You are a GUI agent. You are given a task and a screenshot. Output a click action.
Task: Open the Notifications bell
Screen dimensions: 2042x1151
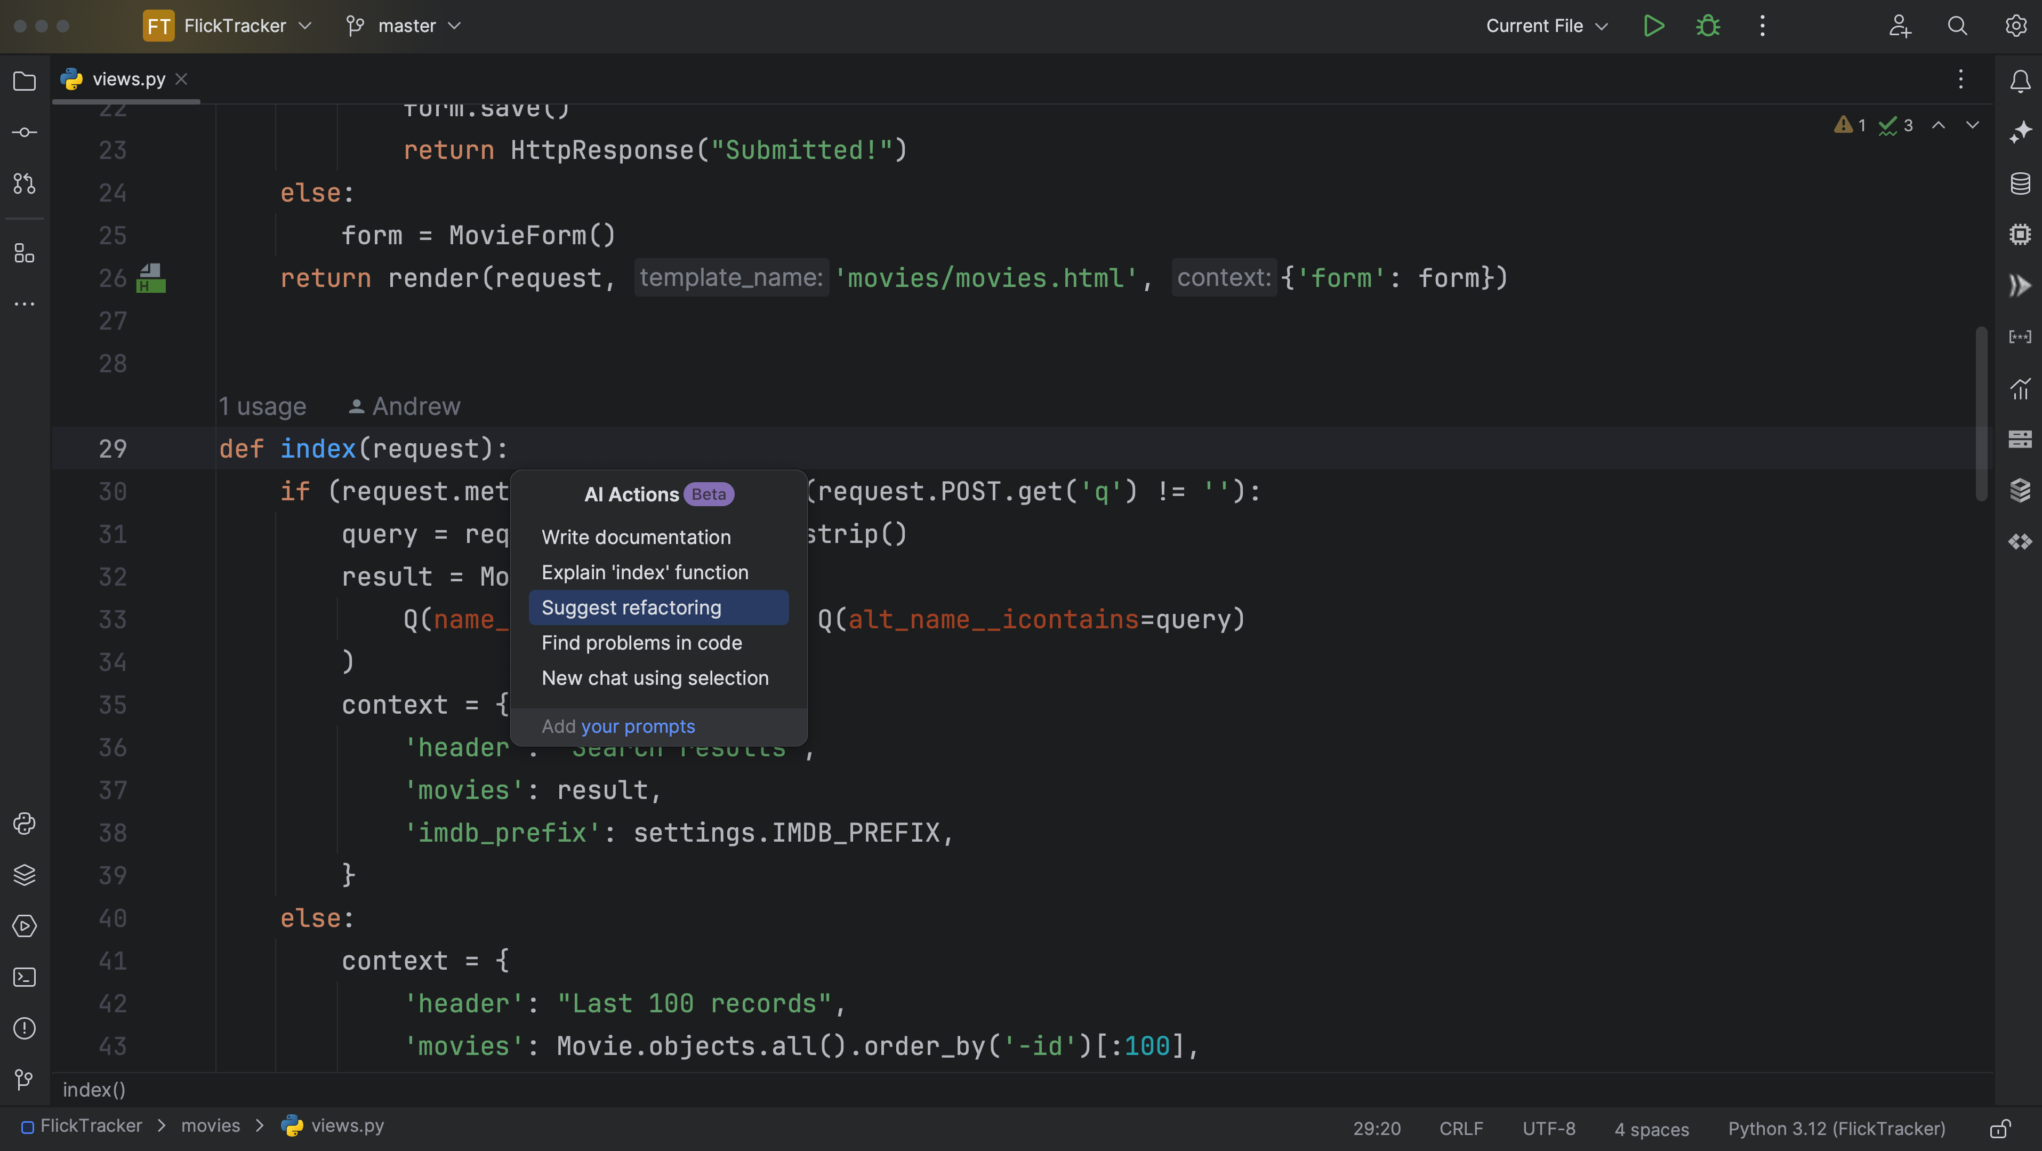click(x=2020, y=81)
